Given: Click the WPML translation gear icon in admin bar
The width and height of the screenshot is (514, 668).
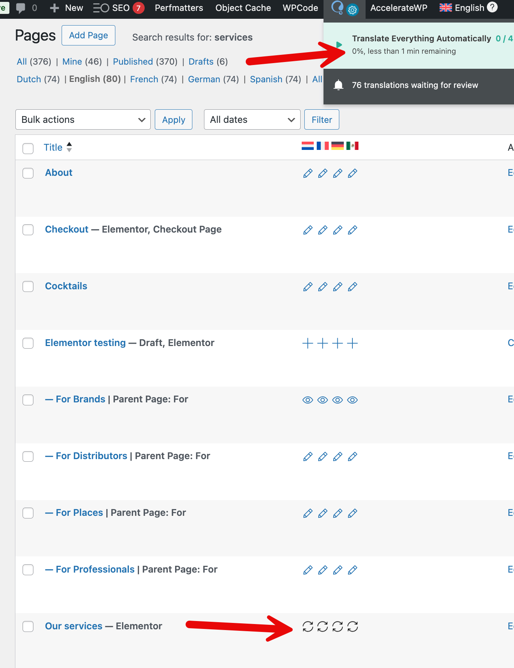Looking at the screenshot, I should pyautogui.click(x=352, y=10).
